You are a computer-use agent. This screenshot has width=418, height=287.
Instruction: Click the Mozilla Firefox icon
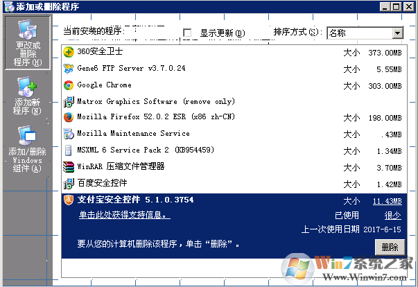click(x=69, y=117)
